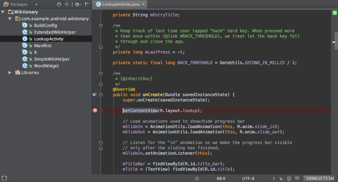
Task: Collapse the com.example.android.wiktionary package
Action: [x=10, y=19]
